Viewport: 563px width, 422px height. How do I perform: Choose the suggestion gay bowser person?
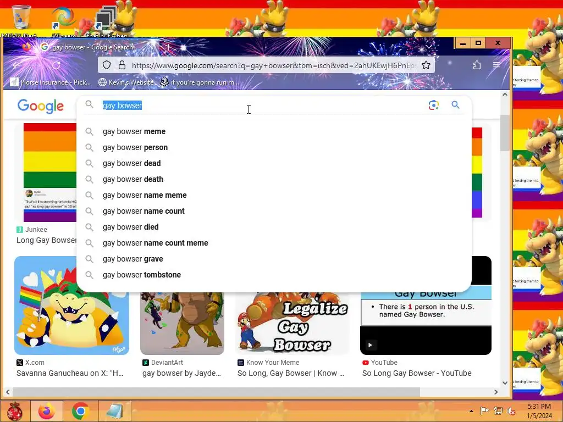point(274,147)
